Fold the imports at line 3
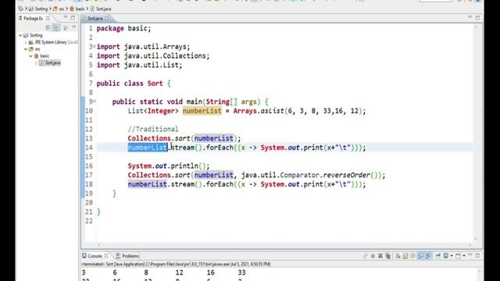The image size is (500, 281). (94, 47)
